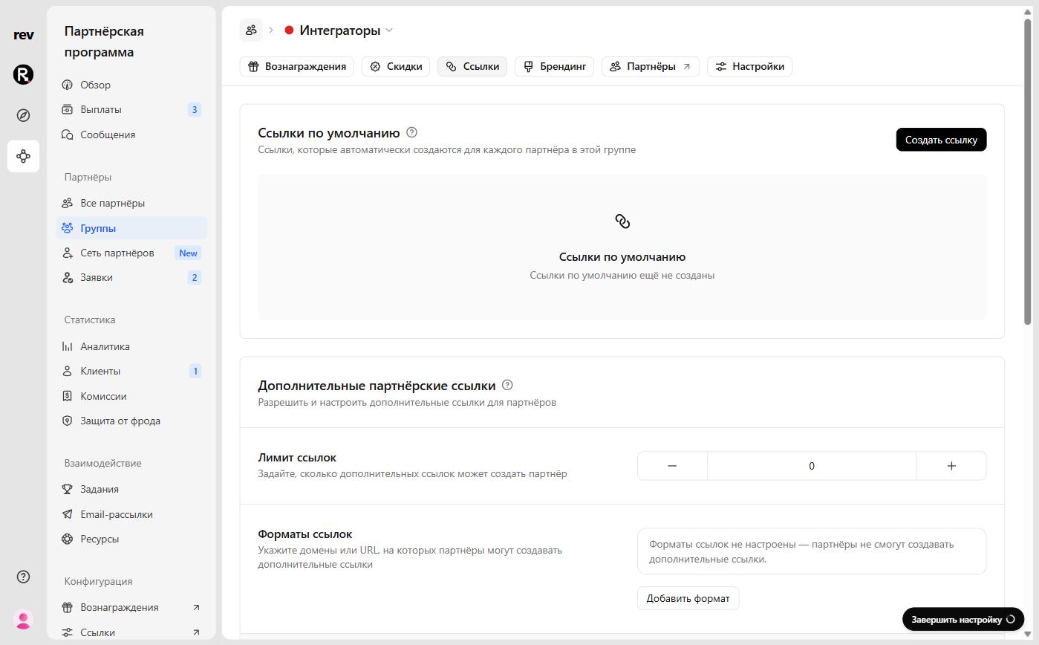
Task: Open Выплаты in the sidebar
Action: click(x=131, y=109)
